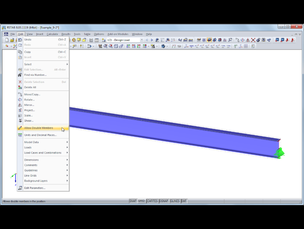Expand the Select submenu

[x=43, y=64]
